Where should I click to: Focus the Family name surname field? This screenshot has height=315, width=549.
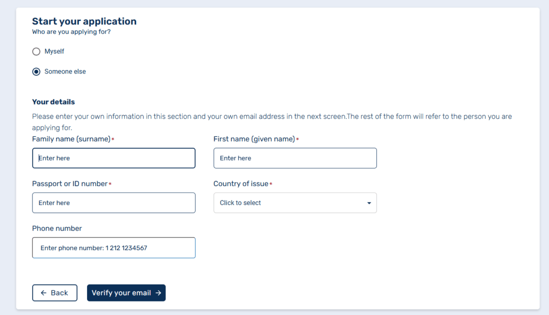pyautogui.click(x=114, y=158)
